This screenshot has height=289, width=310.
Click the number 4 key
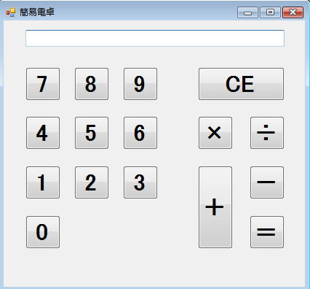click(x=43, y=133)
